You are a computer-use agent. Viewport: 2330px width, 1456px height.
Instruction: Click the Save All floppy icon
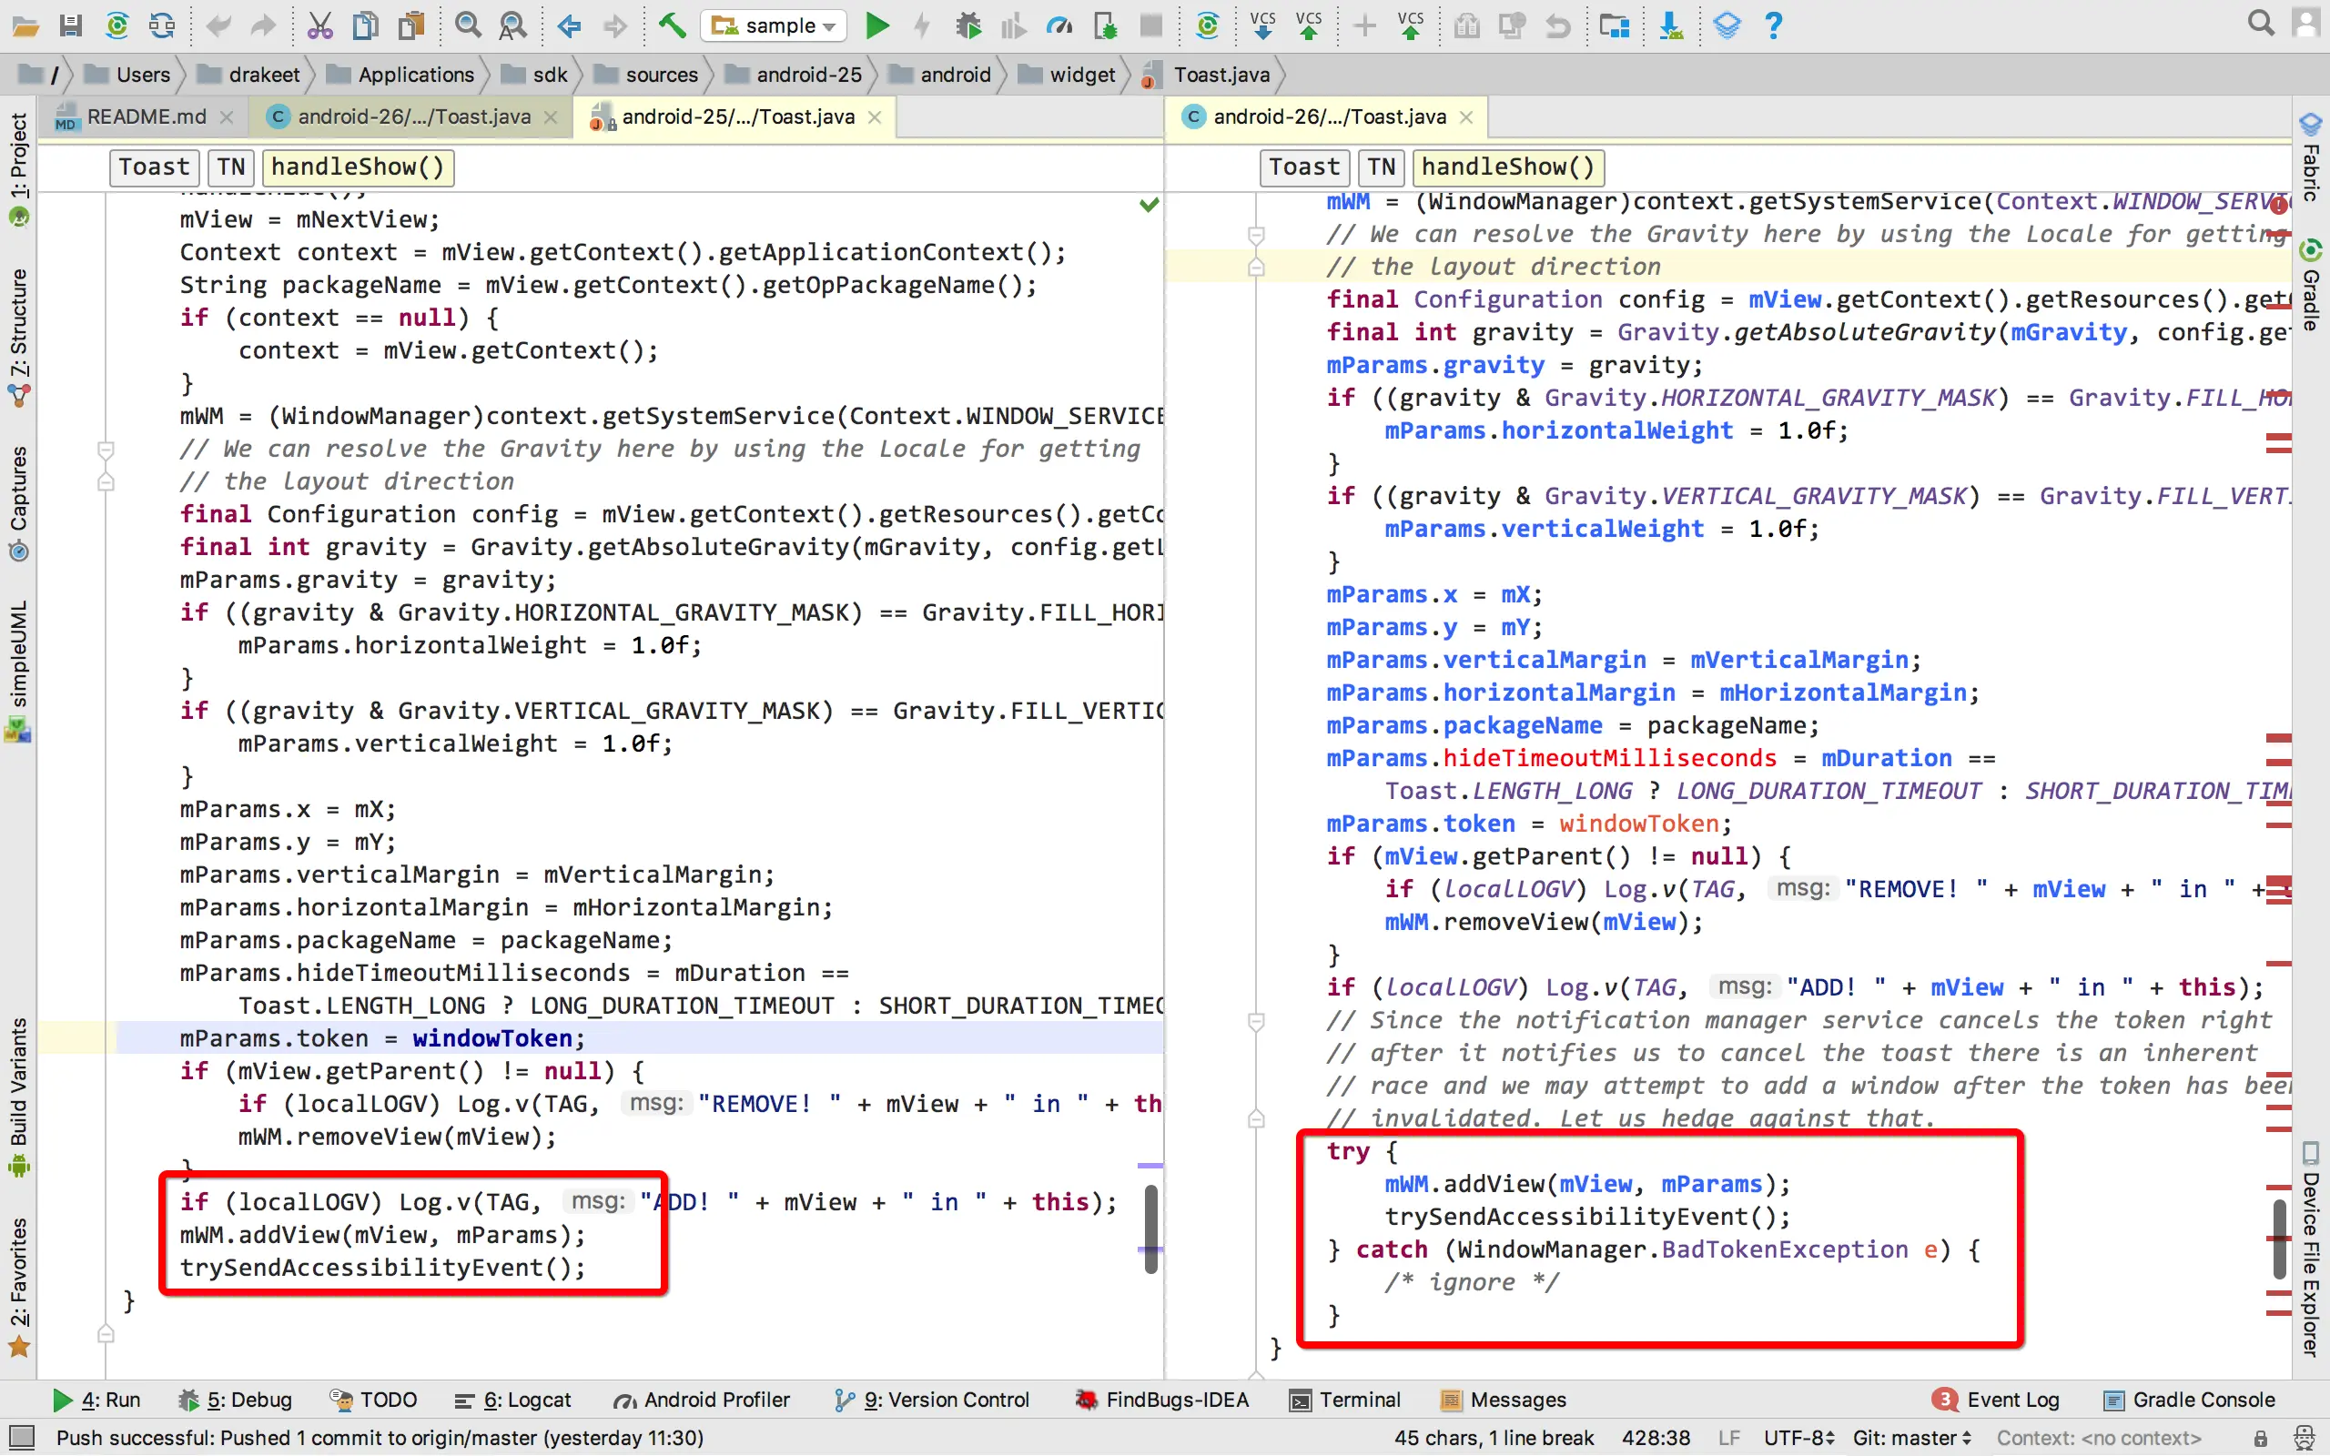(x=70, y=25)
